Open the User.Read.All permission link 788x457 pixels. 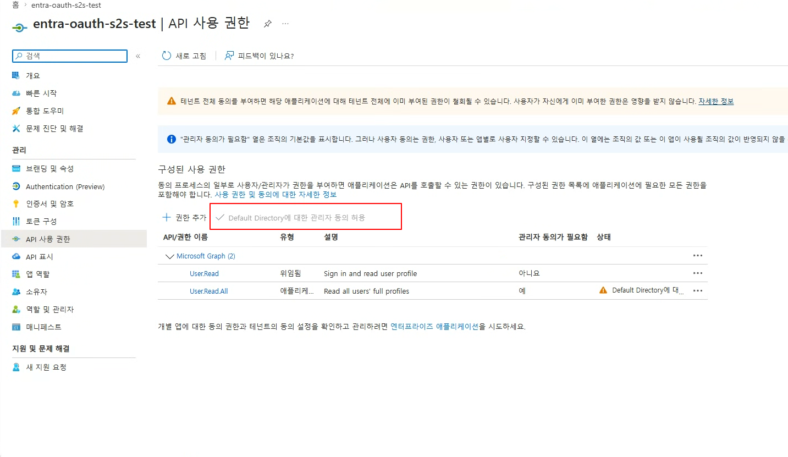[x=208, y=291]
